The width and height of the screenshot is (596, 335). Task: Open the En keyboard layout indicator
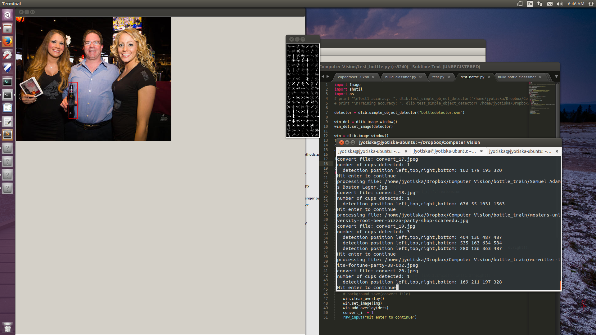[530, 4]
